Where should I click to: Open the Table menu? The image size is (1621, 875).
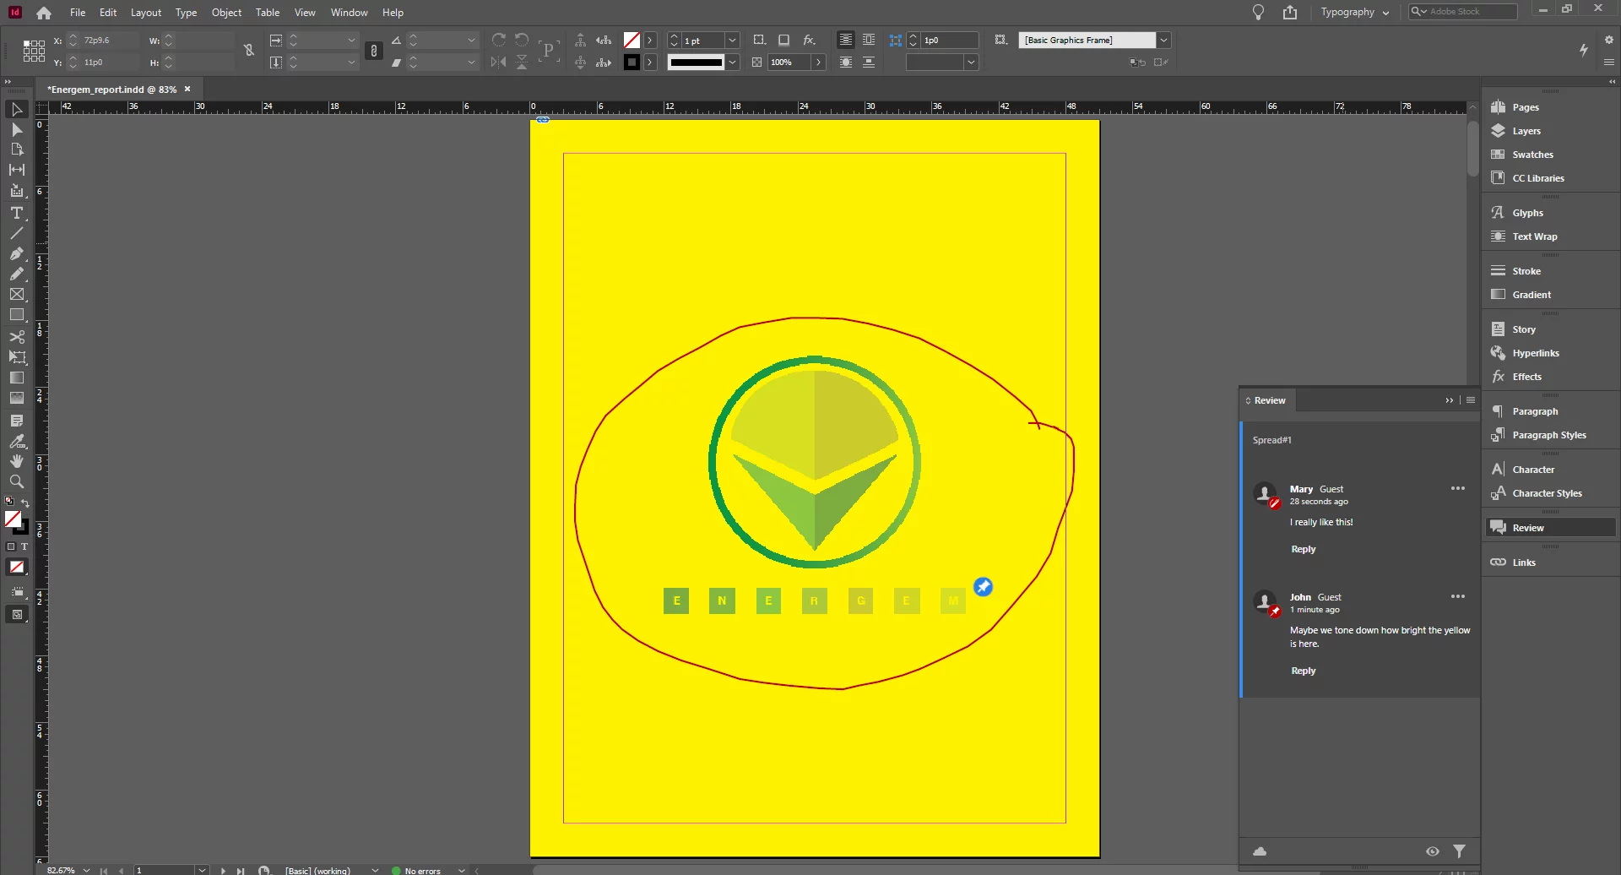pyautogui.click(x=268, y=12)
